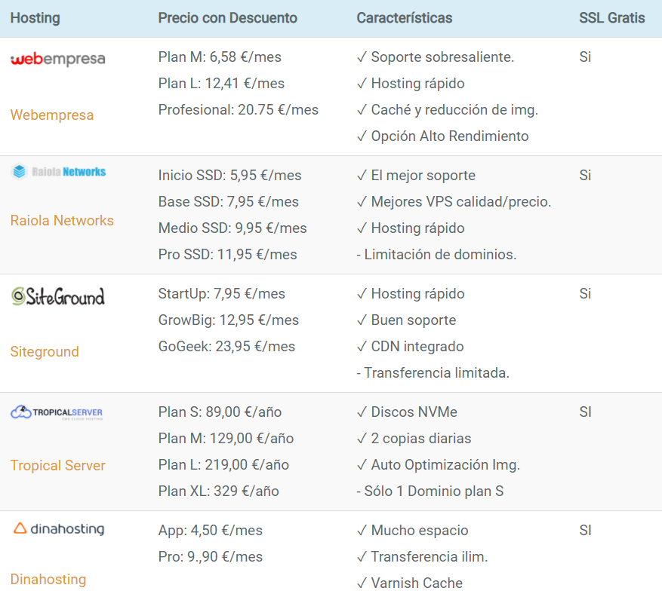The width and height of the screenshot is (662, 600).
Task: Select 'App: 4,50 €/mes' price
Action: [x=211, y=531]
